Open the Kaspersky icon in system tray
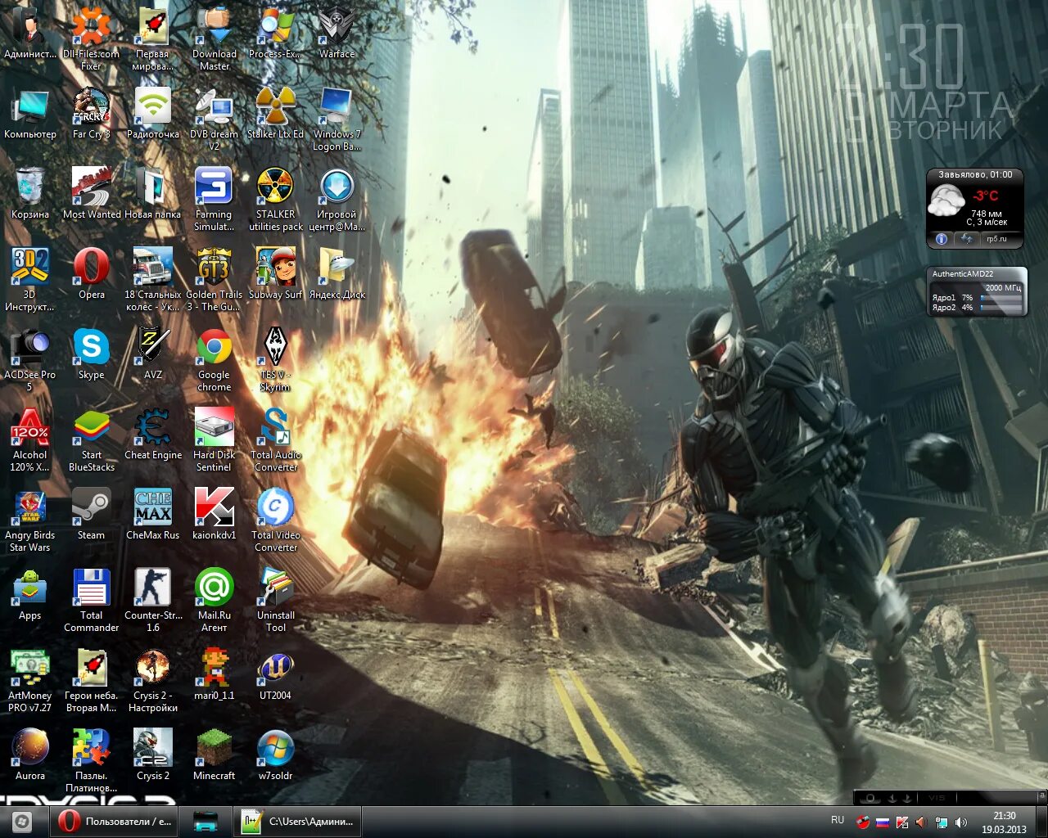1048x838 pixels. (x=902, y=822)
